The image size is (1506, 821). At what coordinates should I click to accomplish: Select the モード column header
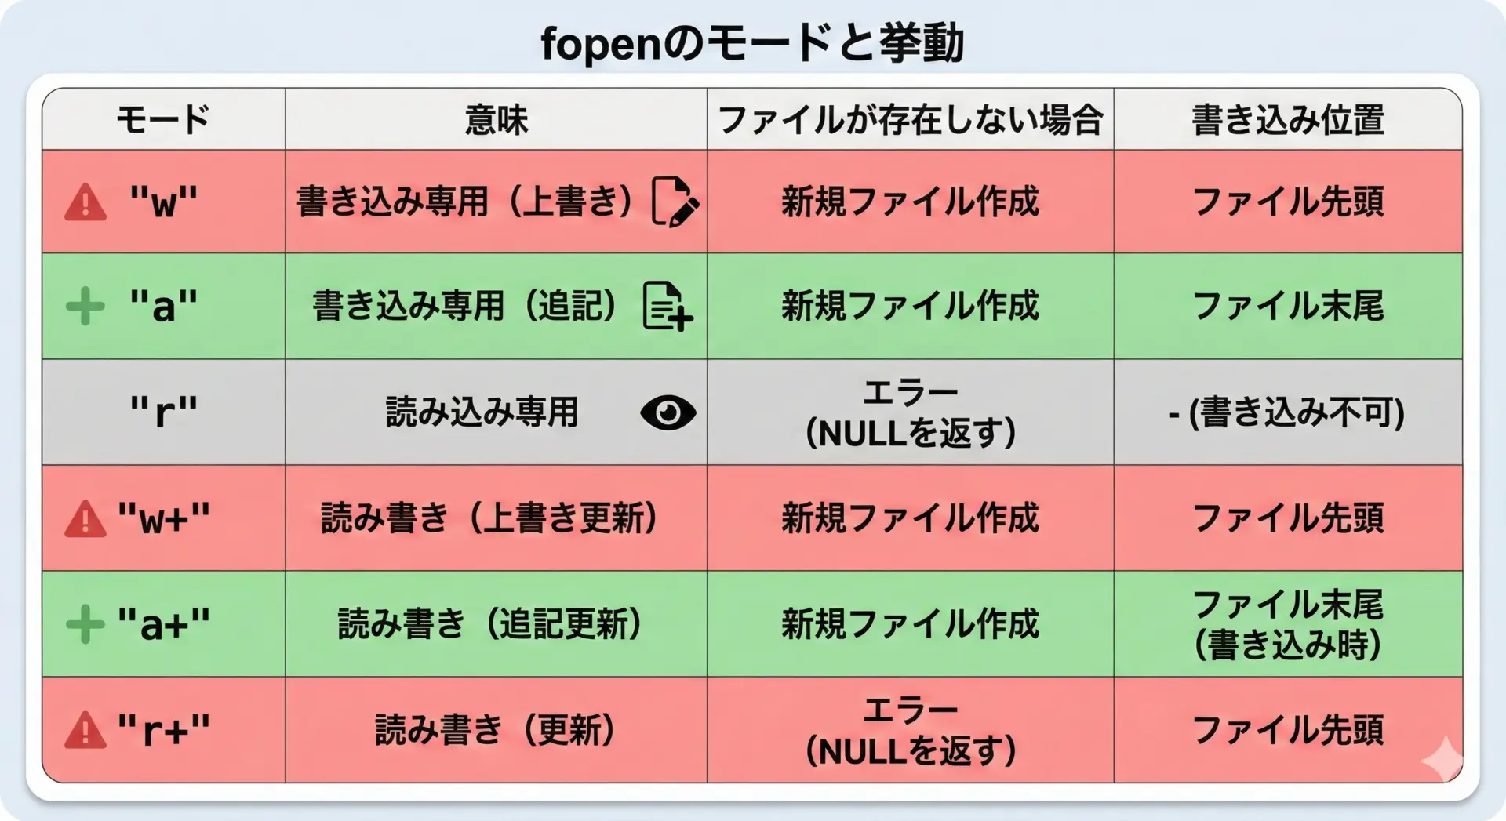pyautogui.click(x=163, y=120)
